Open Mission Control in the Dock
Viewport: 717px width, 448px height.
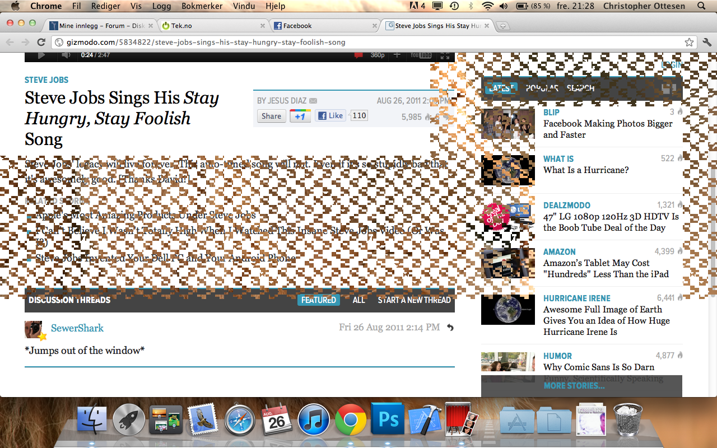point(166,421)
